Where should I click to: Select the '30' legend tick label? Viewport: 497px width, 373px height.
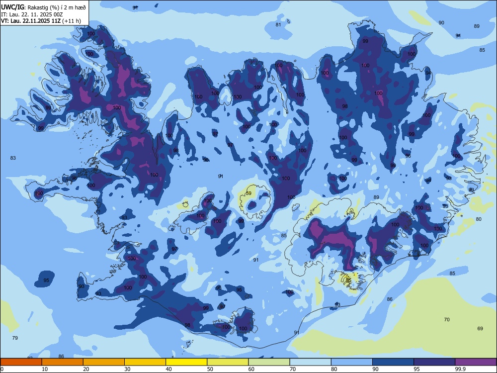(x=127, y=369)
